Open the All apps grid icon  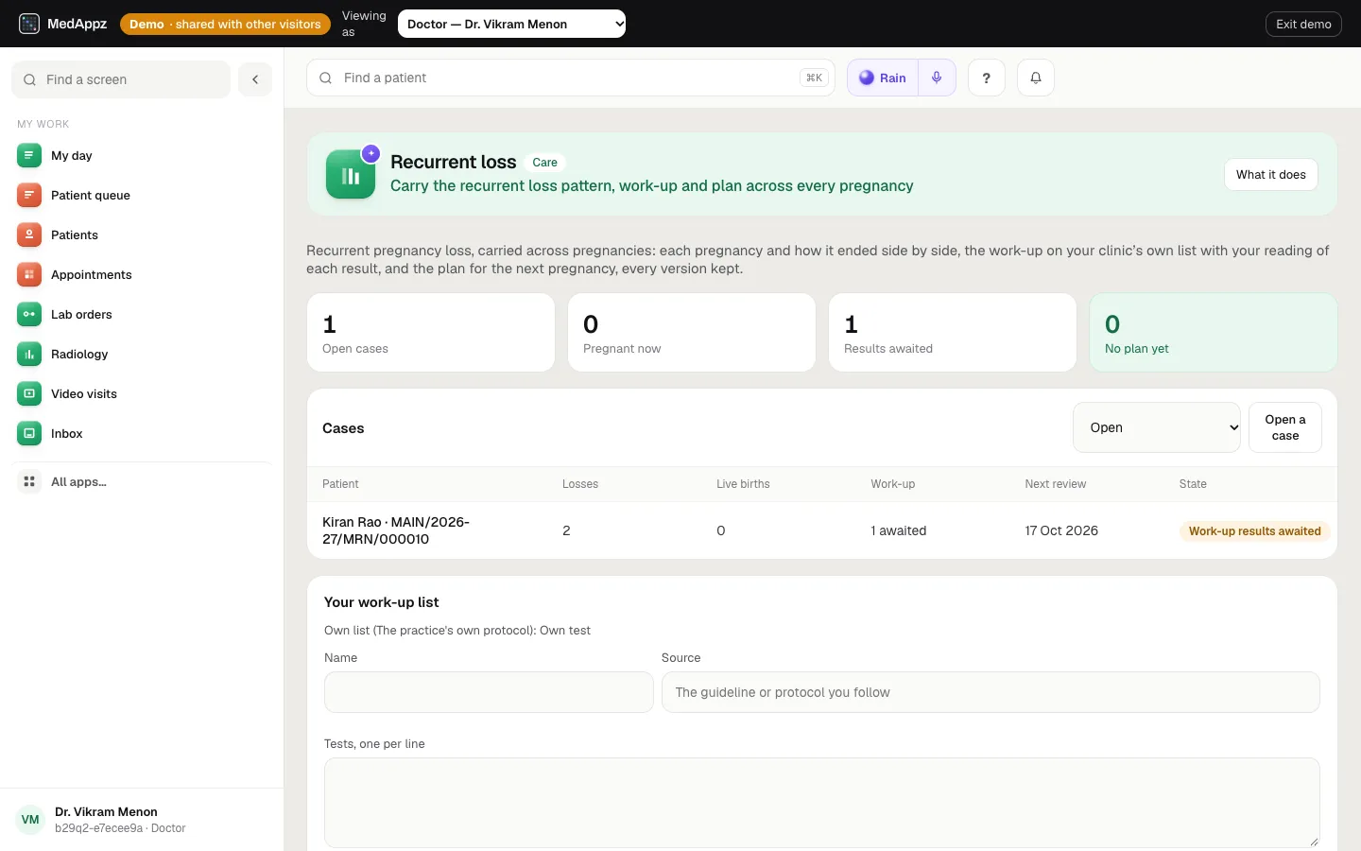click(x=29, y=481)
